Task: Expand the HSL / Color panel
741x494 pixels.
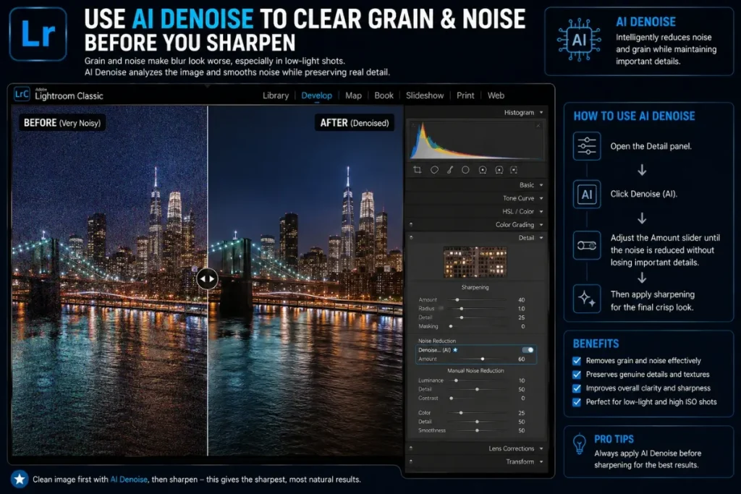Action: tap(541, 212)
